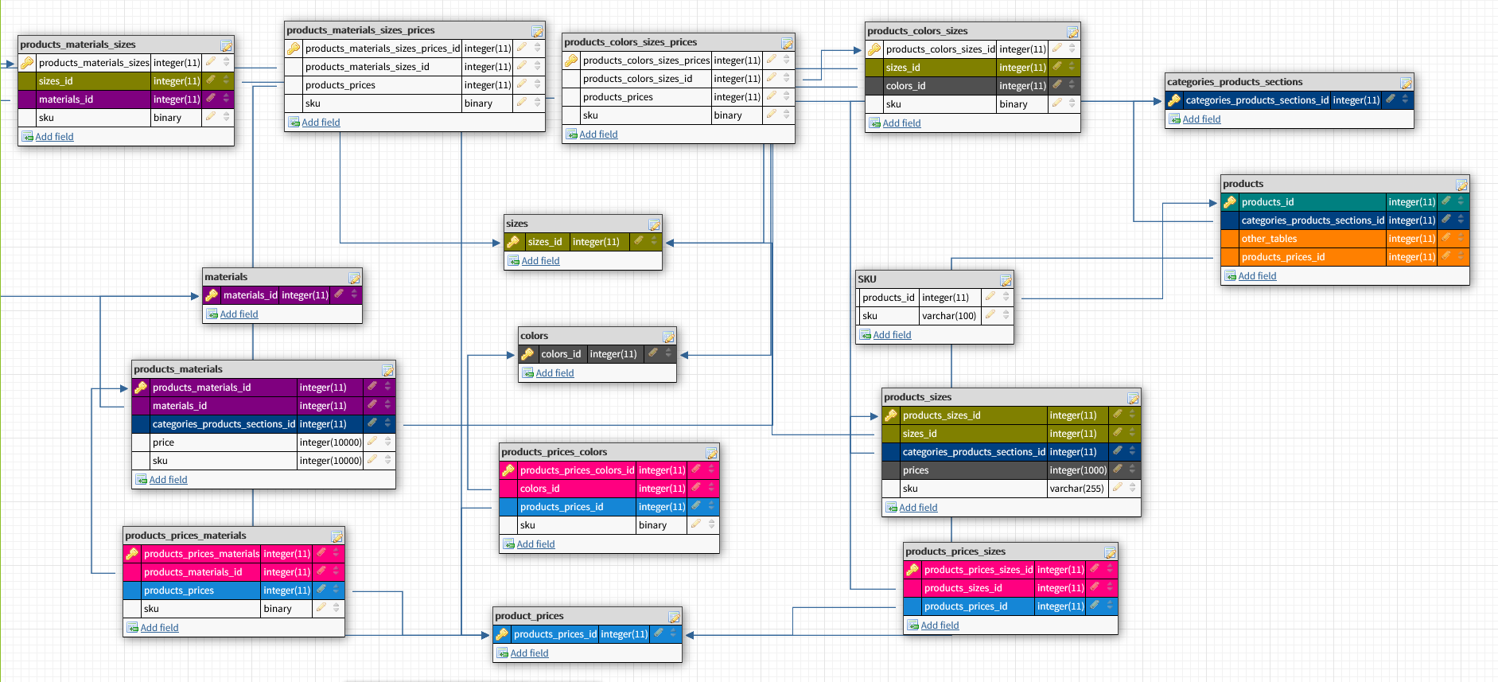
Task: Open the edit icon in the products_sizes table header
Action: [1134, 398]
